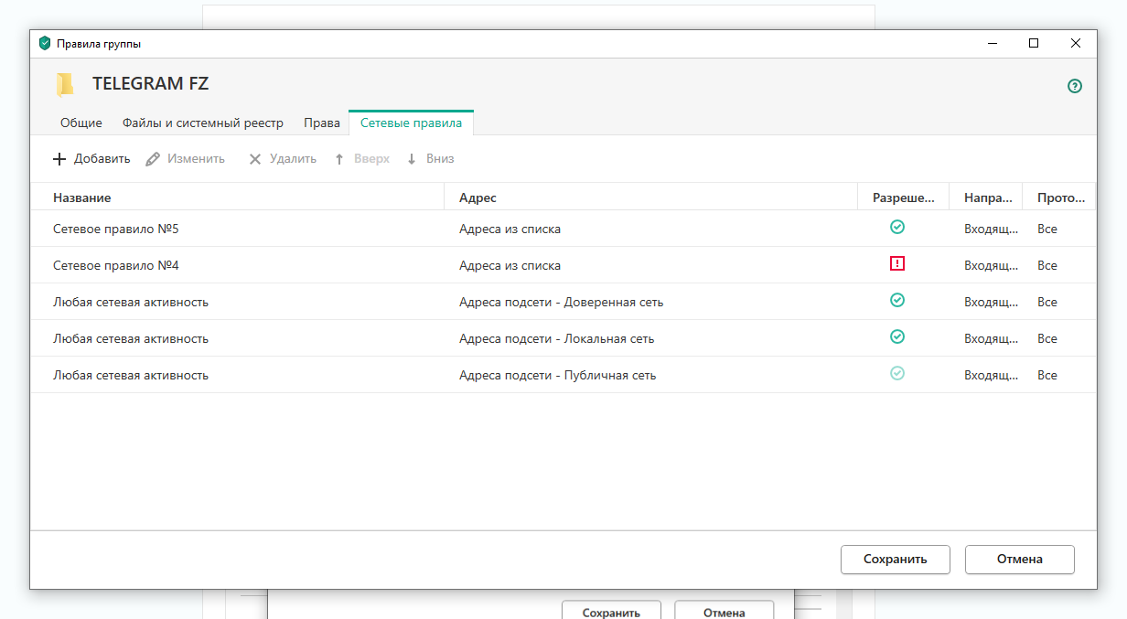Click the Добавить label in toolbar
The height and width of the screenshot is (619, 1127).
(102, 159)
